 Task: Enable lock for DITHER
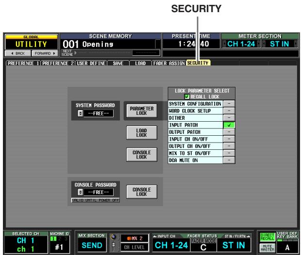[229, 118]
